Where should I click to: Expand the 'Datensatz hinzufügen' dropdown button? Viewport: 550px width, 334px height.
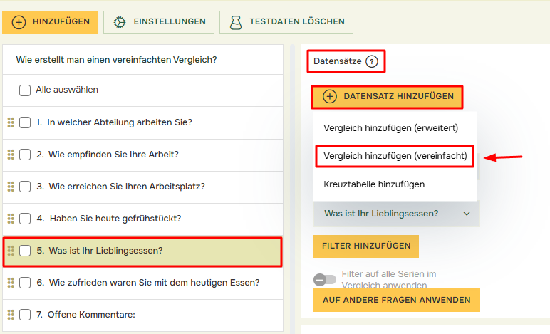tap(387, 97)
